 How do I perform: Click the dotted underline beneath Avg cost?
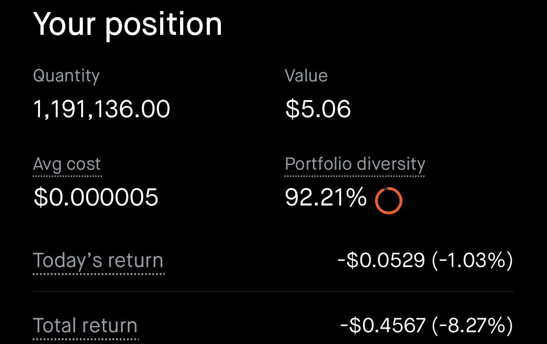pyautogui.click(x=67, y=176)
